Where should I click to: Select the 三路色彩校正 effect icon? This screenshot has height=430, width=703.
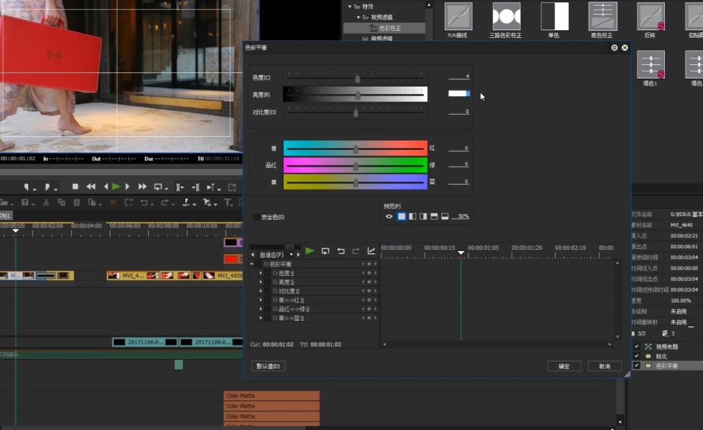(x=506, y=16)
